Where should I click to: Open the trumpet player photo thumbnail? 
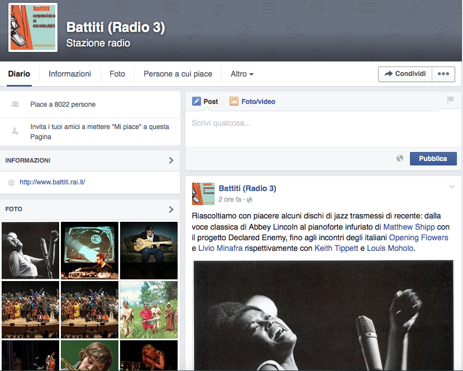click(89, 355)
